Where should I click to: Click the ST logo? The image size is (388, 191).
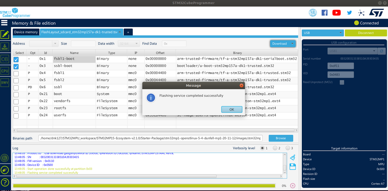377,12
